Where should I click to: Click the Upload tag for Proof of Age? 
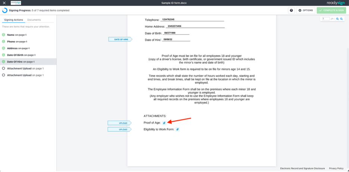click(120, 123)
